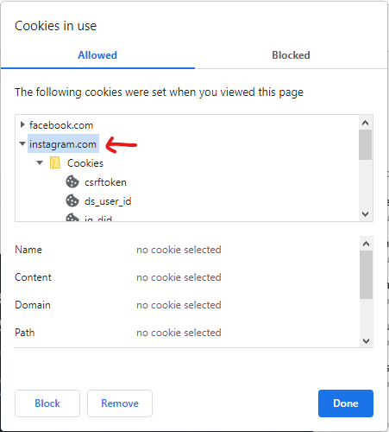Expand the facebook.com tree entry
Image resolution: width=389 pixels, height=432 pixels.
coord(22,124)
